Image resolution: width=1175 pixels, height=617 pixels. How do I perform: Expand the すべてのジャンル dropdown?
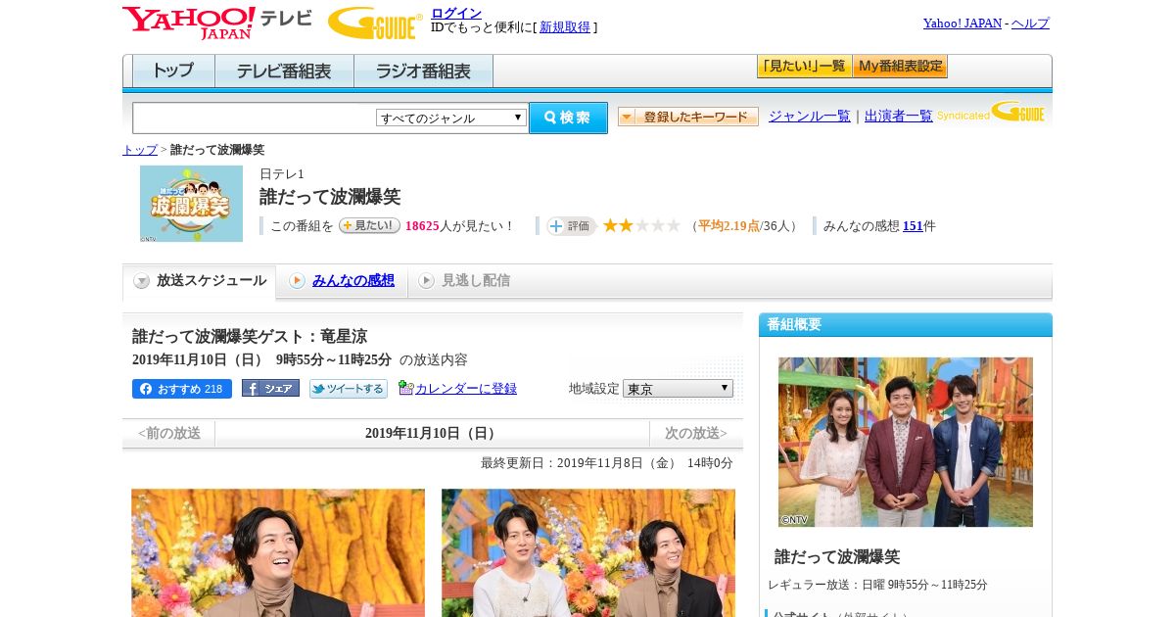tap(451, 118)
